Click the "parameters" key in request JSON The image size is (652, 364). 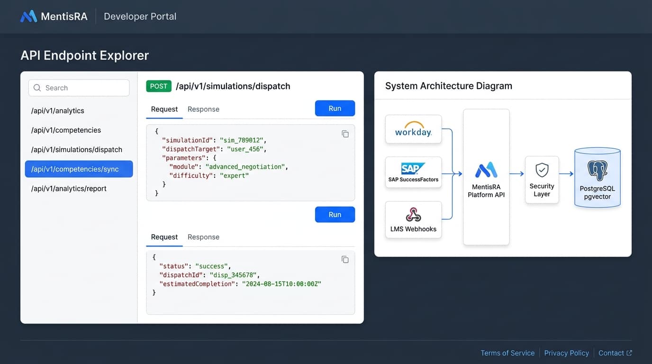click(x=184, y=158)
